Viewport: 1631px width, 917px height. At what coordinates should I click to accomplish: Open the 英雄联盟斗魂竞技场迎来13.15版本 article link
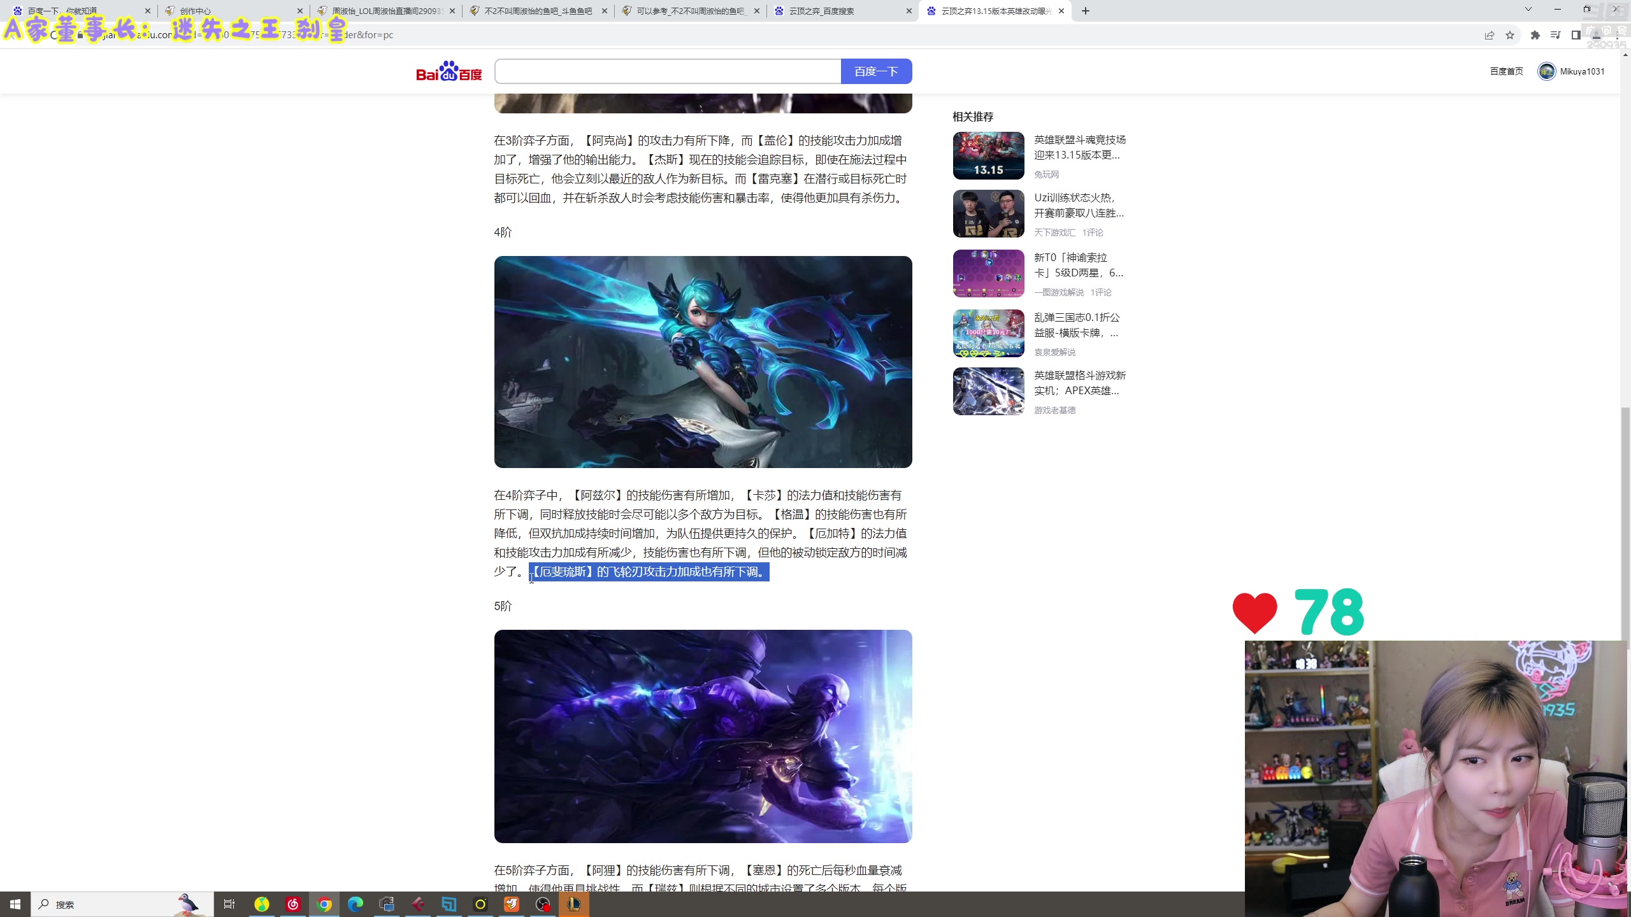(1079, 147)
